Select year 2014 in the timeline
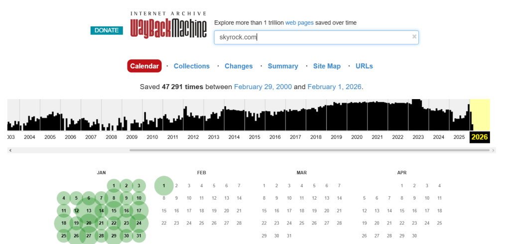The image size is (510, 244). coord(234,137)
